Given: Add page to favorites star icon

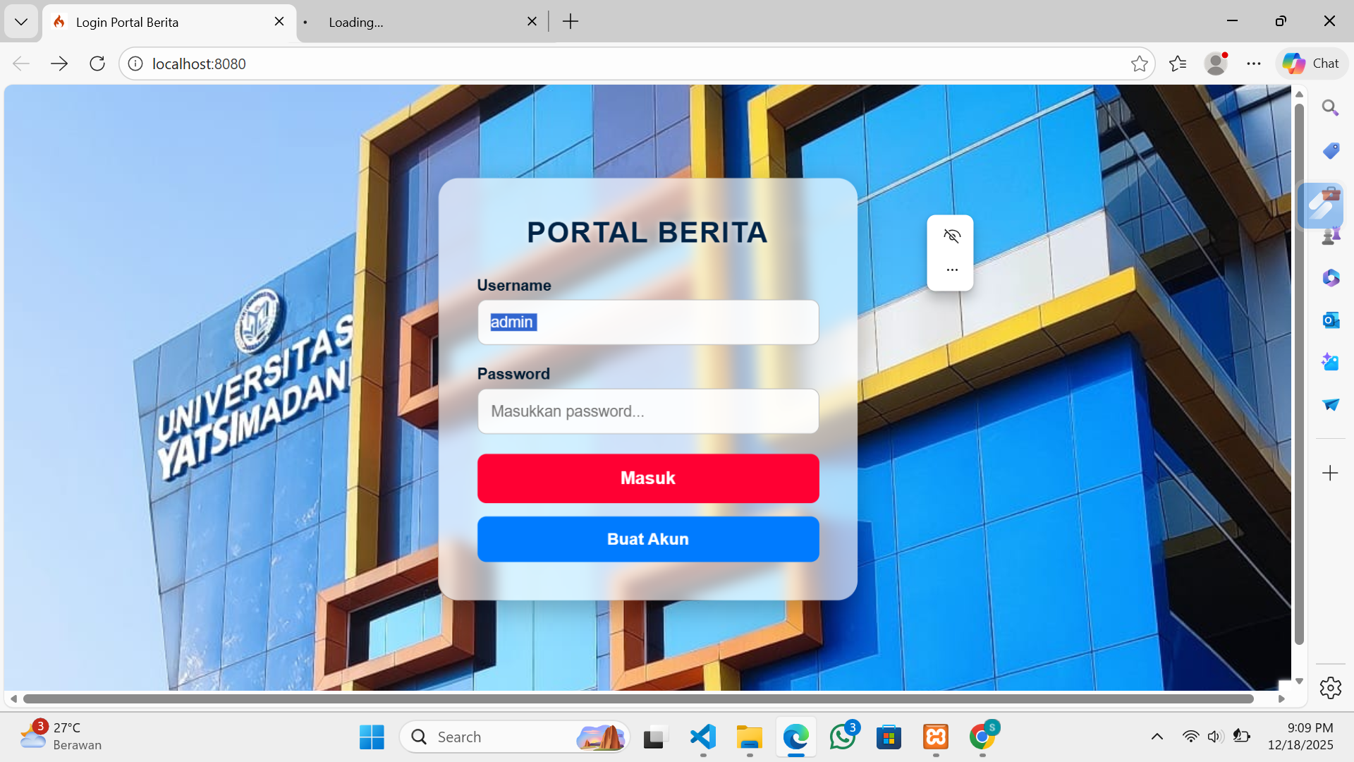Looking at the screenshot, I should pos(1139,64).
